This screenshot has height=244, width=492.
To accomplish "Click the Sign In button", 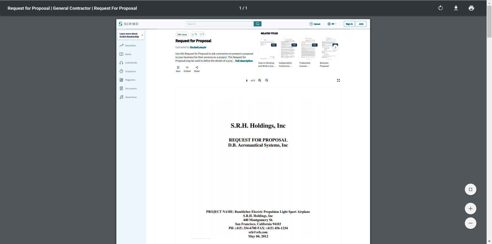I will click(x=349, y=24).
